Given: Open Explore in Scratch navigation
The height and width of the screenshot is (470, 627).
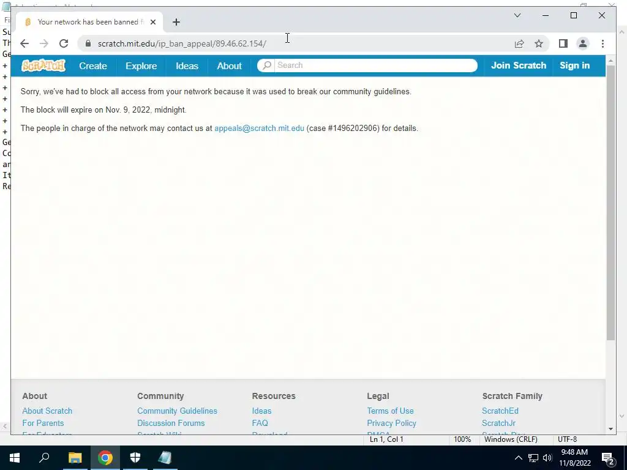Looking at the screenshot, I should [141, 66].
